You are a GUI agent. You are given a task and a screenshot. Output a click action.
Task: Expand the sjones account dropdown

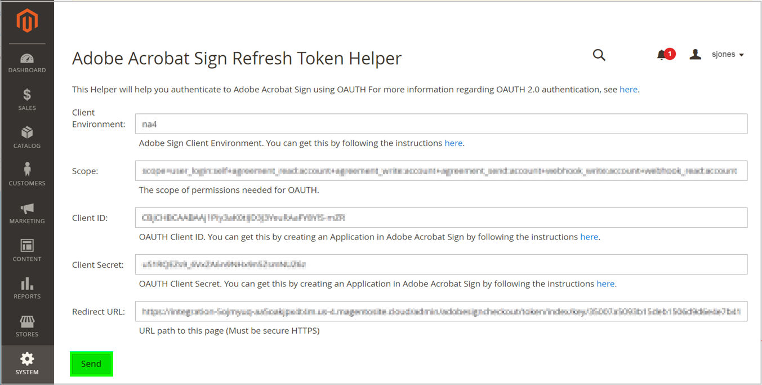pyautogui.click(x=727, y=55)
